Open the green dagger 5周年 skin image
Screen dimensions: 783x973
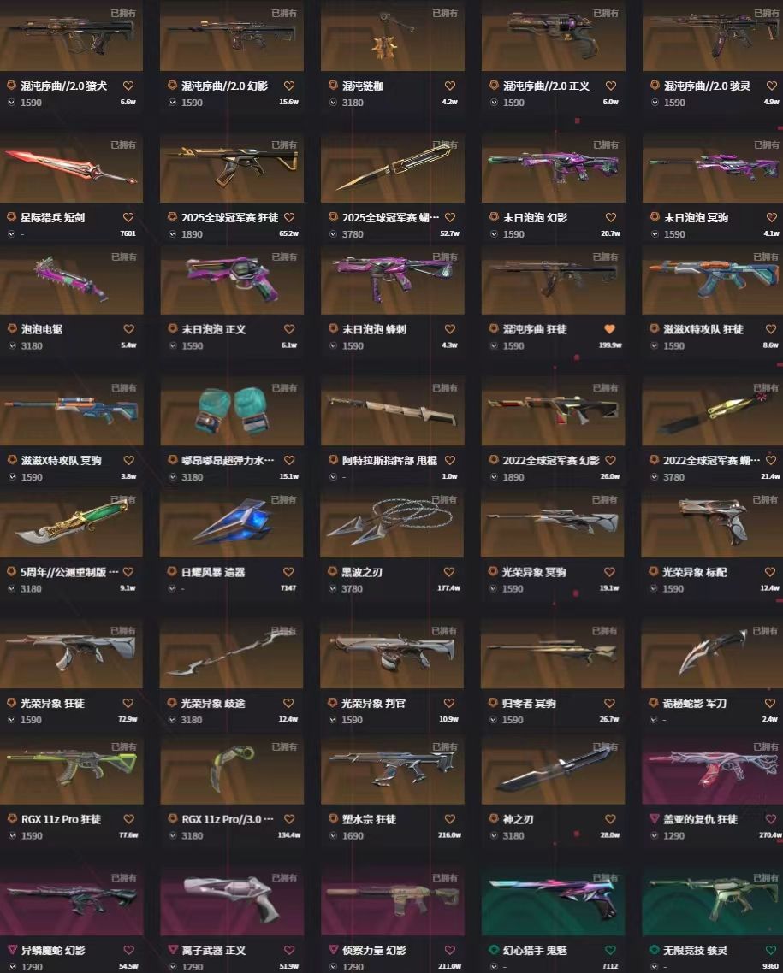pos(71,522)
